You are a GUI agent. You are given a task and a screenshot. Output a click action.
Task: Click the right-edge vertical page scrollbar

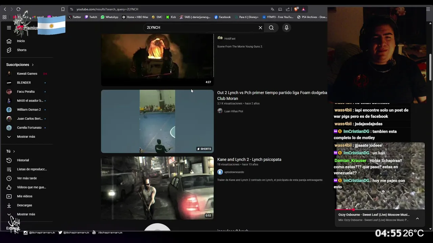(x=431, y=67)
